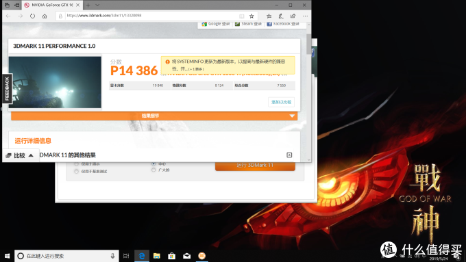Click the taskbar search box
The width and height of the screenshot is (466, 262).
[x=66, y=256]
